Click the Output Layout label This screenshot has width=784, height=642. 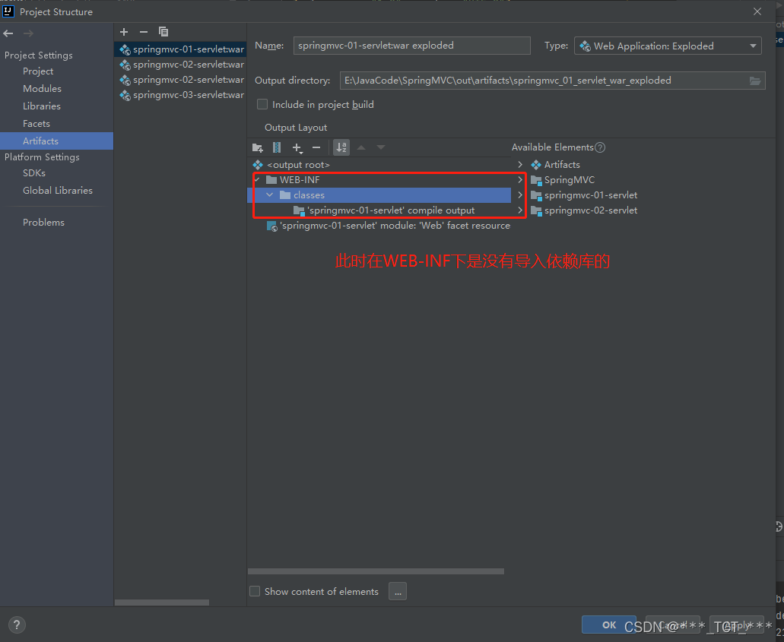(x=296, y=128)
